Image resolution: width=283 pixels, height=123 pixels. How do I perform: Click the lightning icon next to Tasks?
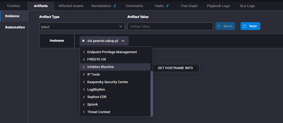(x=167, y=6)
